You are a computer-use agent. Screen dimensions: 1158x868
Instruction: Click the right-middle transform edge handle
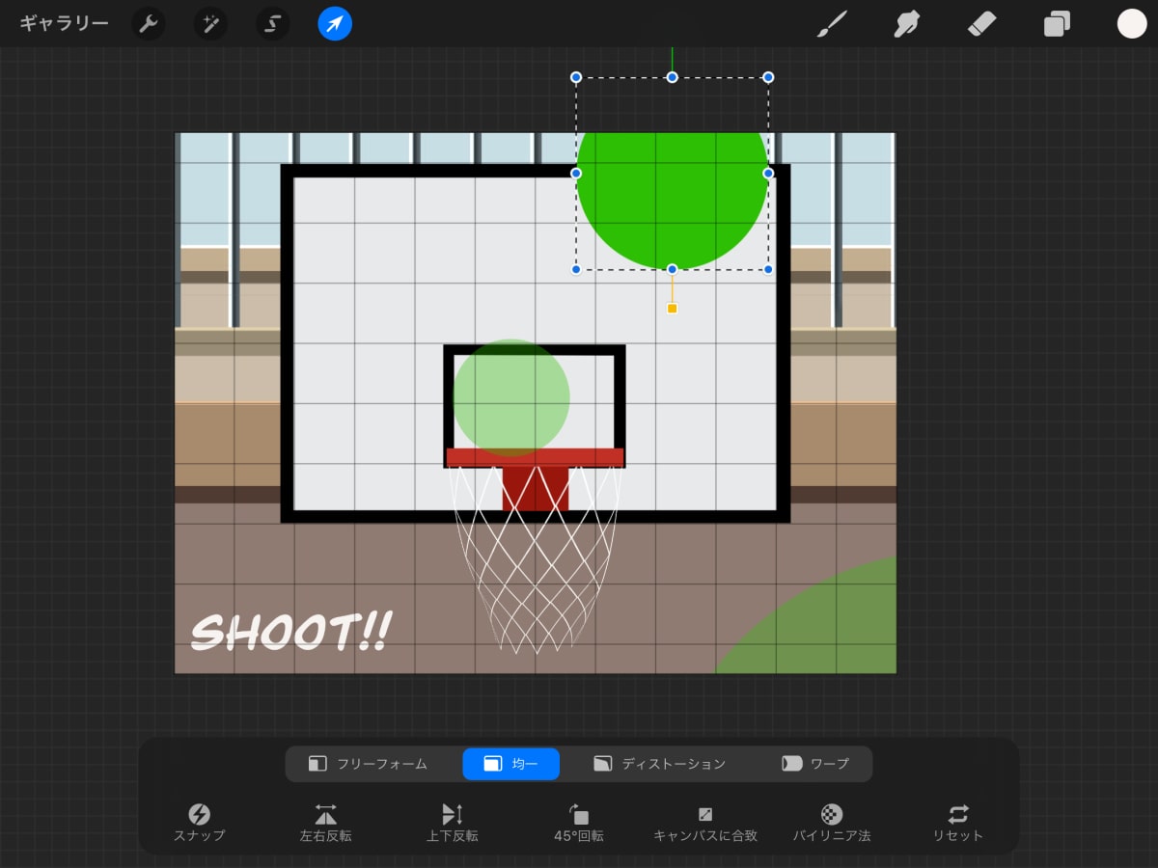768,174
